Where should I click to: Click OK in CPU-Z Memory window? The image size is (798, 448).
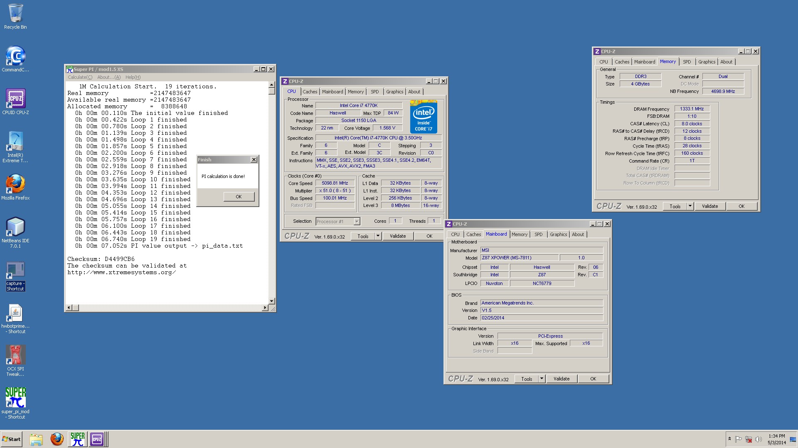[741, 206]
